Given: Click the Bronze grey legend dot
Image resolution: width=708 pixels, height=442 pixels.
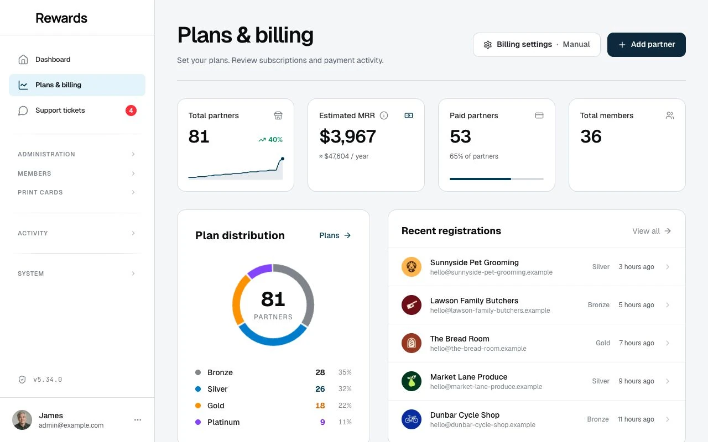Looking at the screenshot, I should tap(198, 372).
